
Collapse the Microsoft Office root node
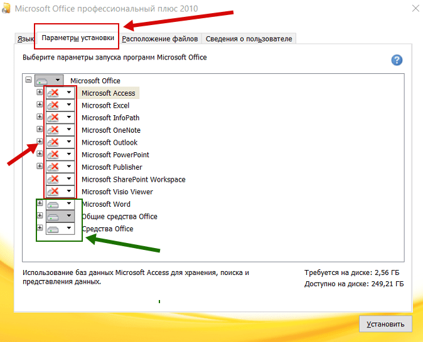pos(29,80)
